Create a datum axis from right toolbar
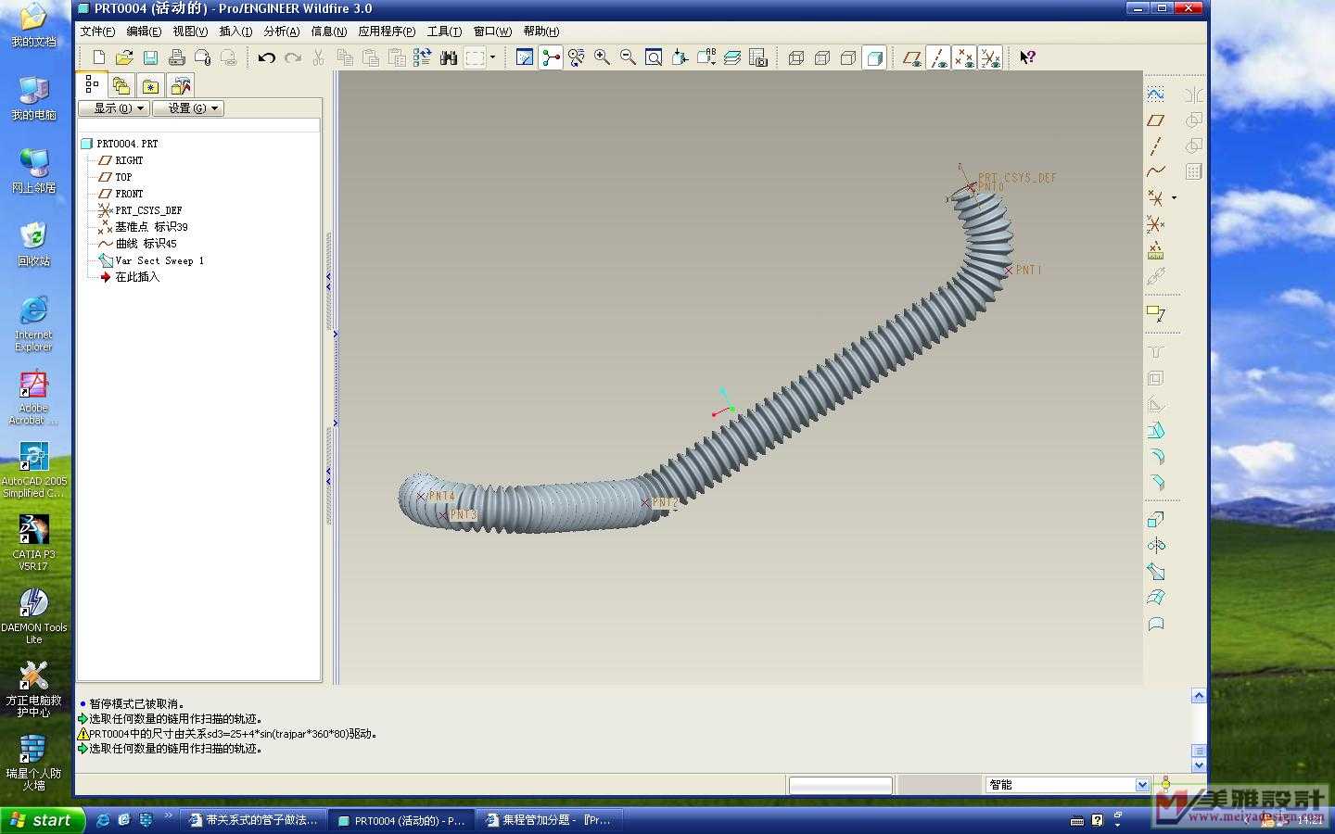Viewport: 1335px width, 834px height. click(1155, 146)
